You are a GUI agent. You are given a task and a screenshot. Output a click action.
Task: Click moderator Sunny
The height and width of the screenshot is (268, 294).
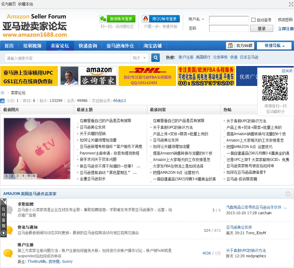[x=67, y=262]
